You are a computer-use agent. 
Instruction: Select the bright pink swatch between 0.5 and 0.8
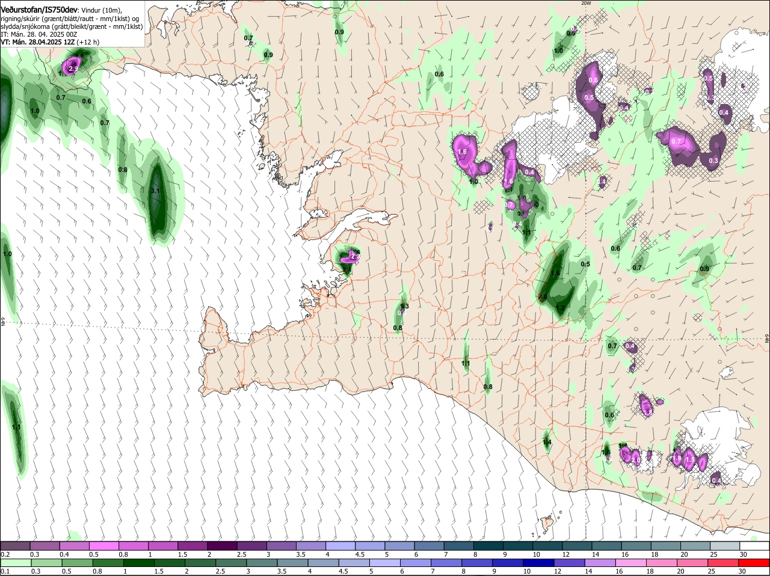point(105,546)
